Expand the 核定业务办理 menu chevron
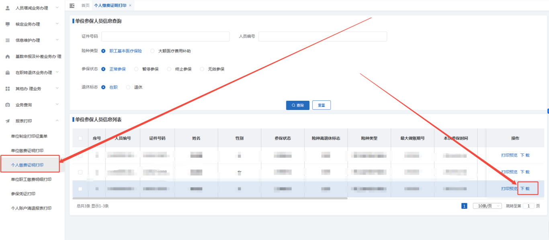Image resolution: width=549 pixels, height=240 pixels. [57, 24]
